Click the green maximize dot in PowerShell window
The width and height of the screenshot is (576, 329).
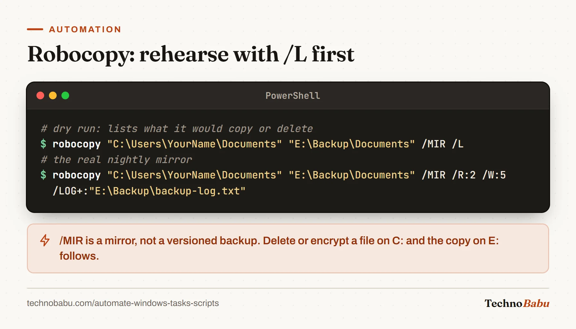pos(65,96)
